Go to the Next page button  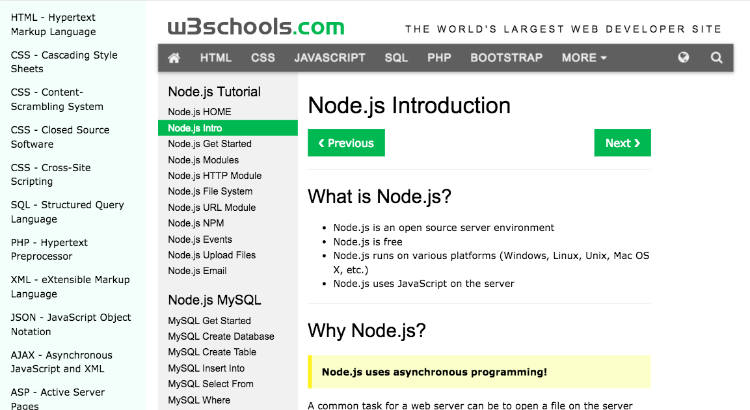click(623, 143)
